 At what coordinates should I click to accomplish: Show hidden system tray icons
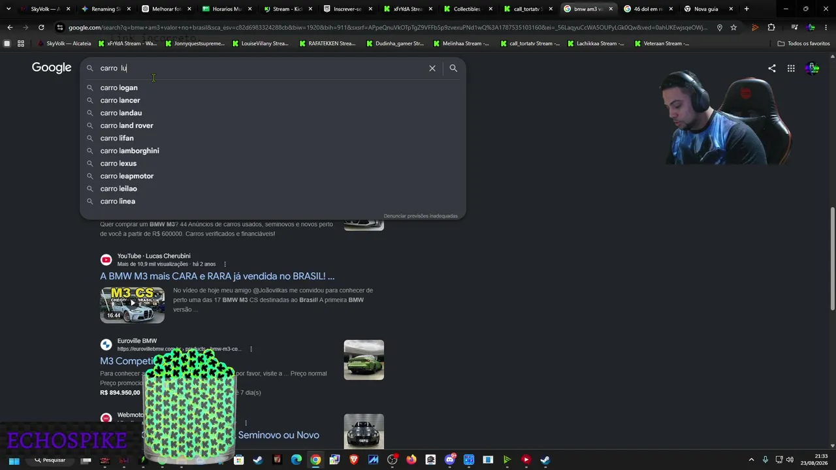(x=751, y=460)
